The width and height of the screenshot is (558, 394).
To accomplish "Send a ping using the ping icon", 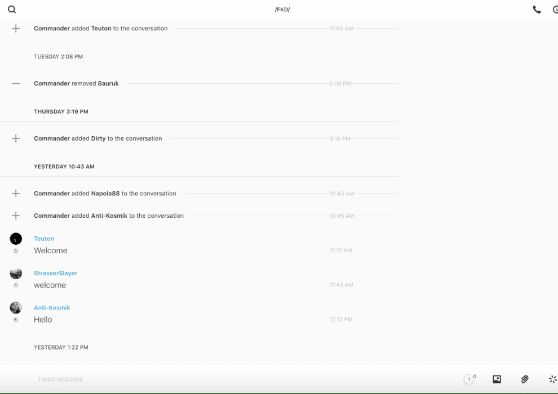I will [x=552, y=379].
